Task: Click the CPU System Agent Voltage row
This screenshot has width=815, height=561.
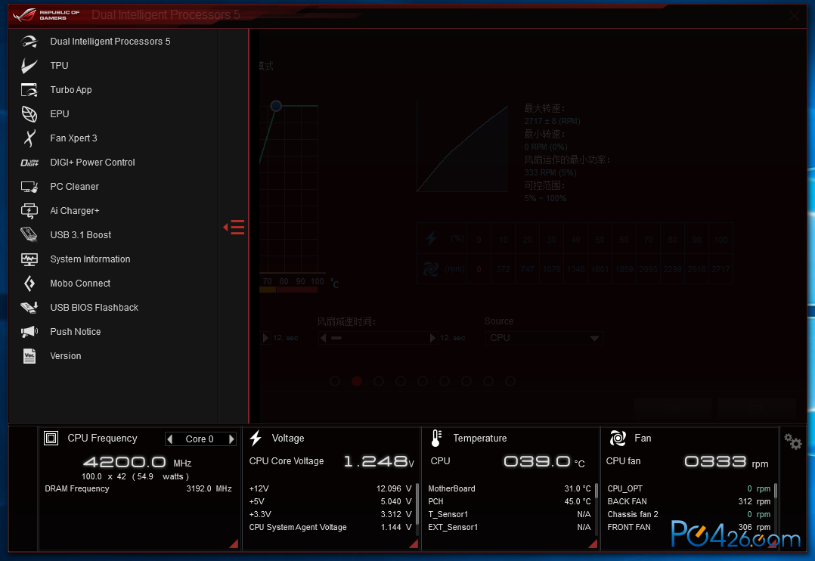Action: (330, 527)
